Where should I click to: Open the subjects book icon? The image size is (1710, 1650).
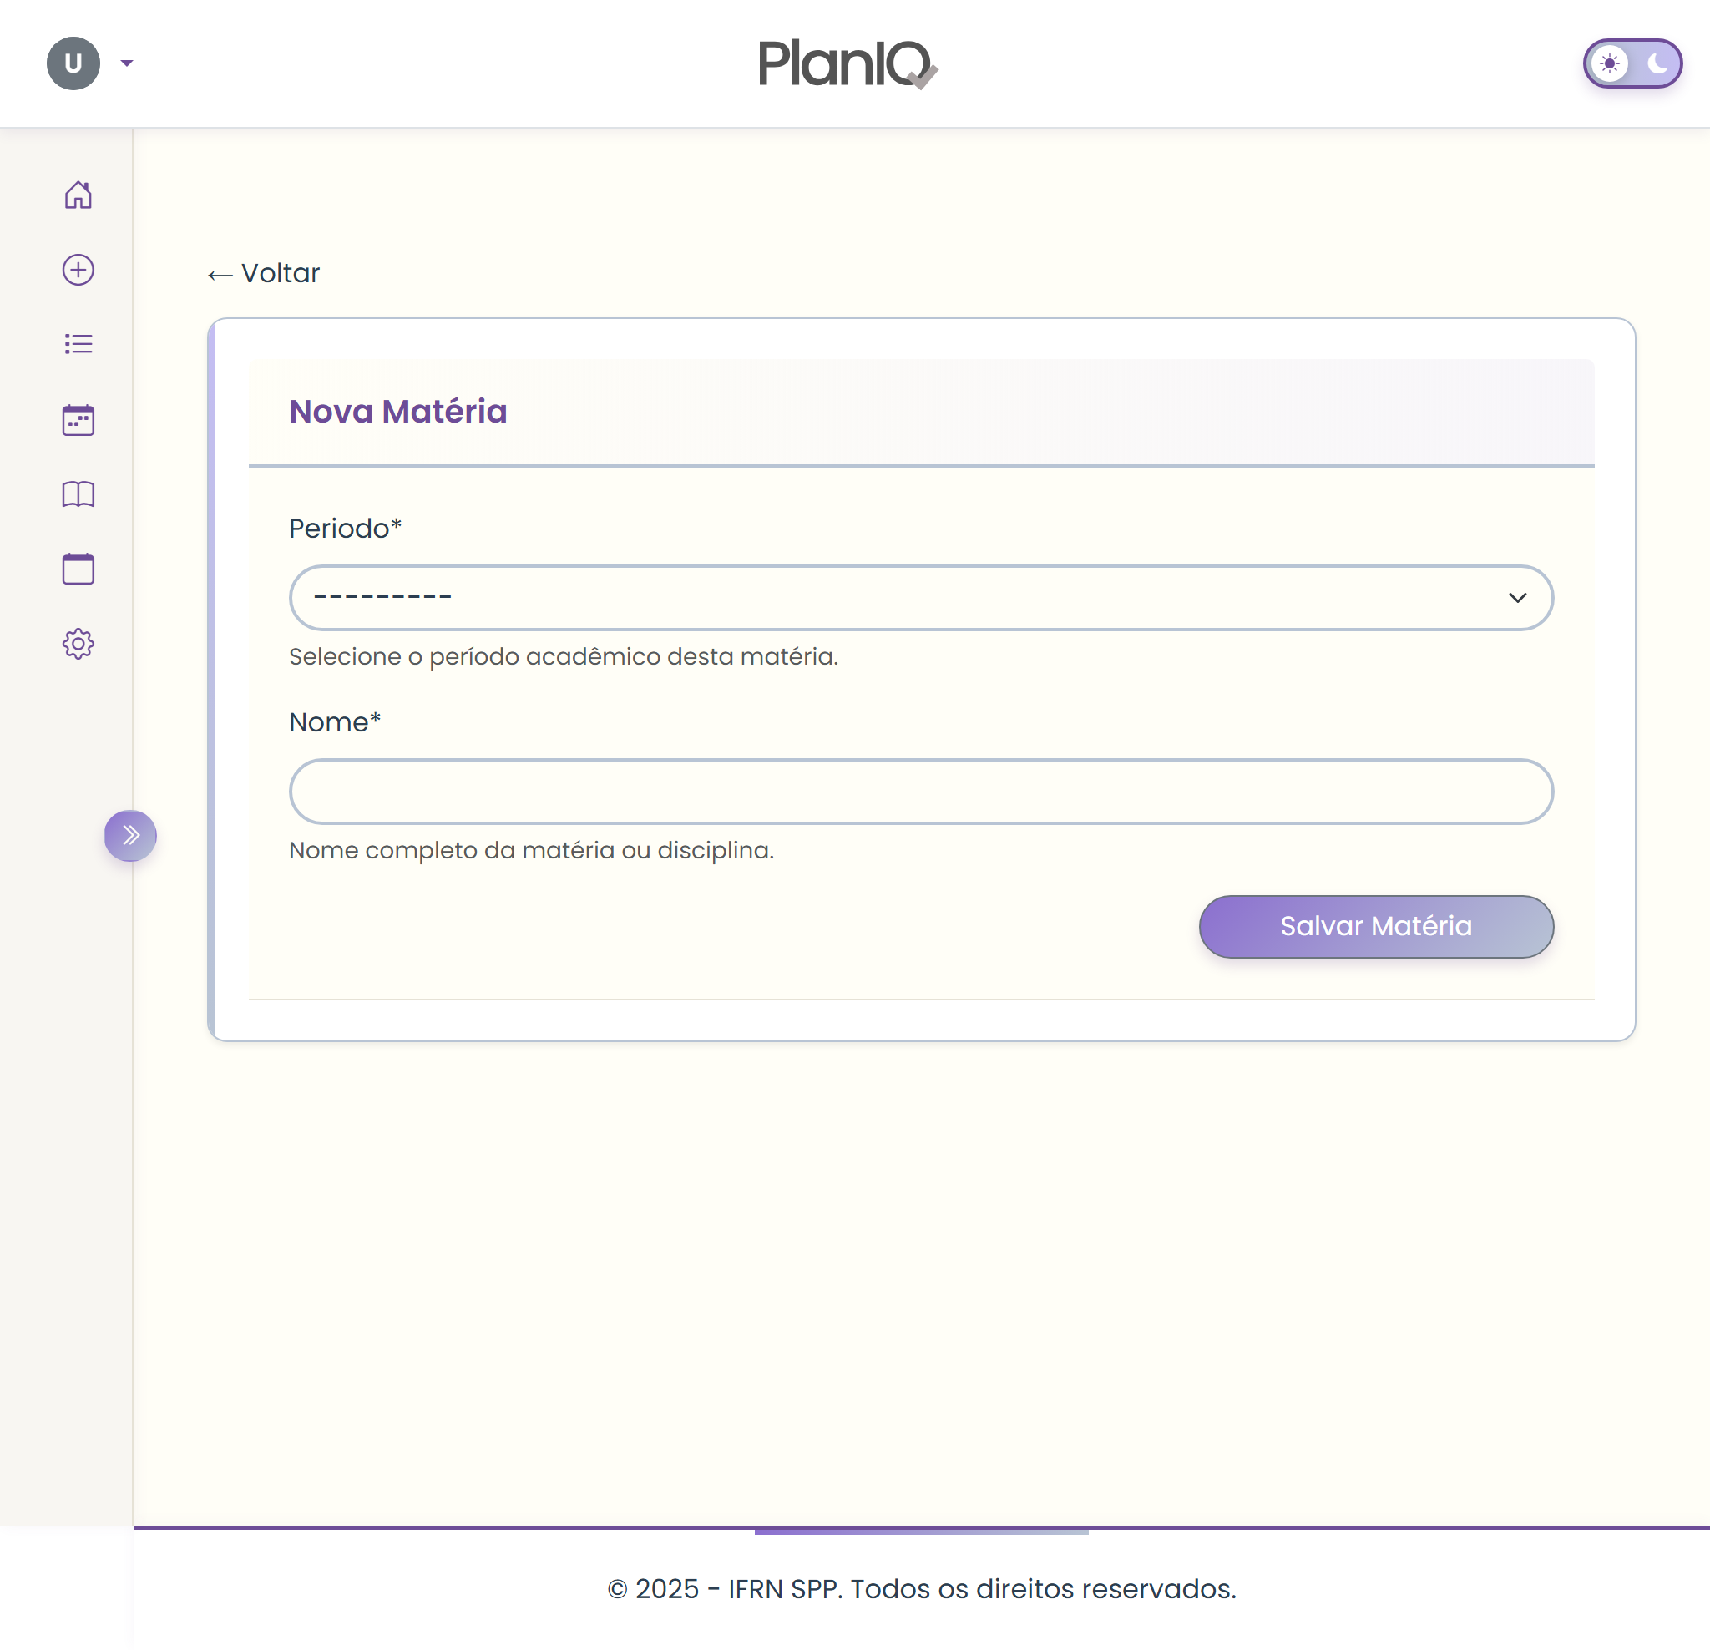pos(78,494)
